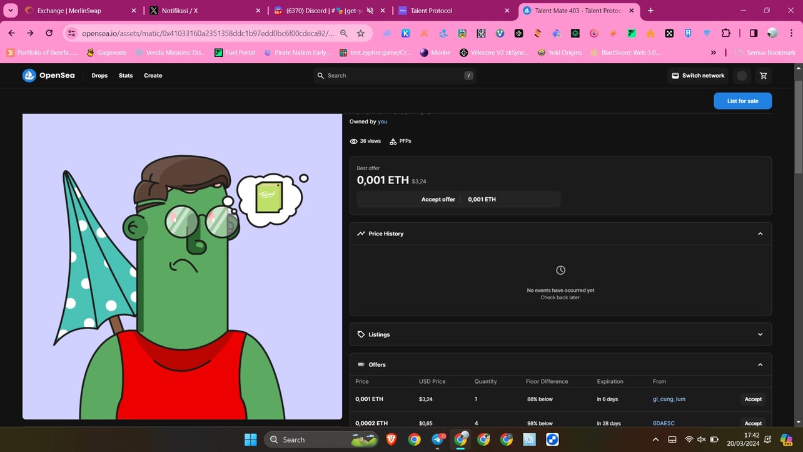Open the Fuel Portal bookmark

[x=235, y=53]
